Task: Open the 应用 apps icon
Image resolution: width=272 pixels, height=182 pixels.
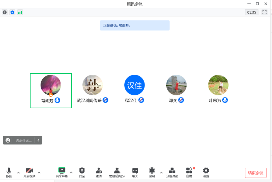Action: click(189, 172)
